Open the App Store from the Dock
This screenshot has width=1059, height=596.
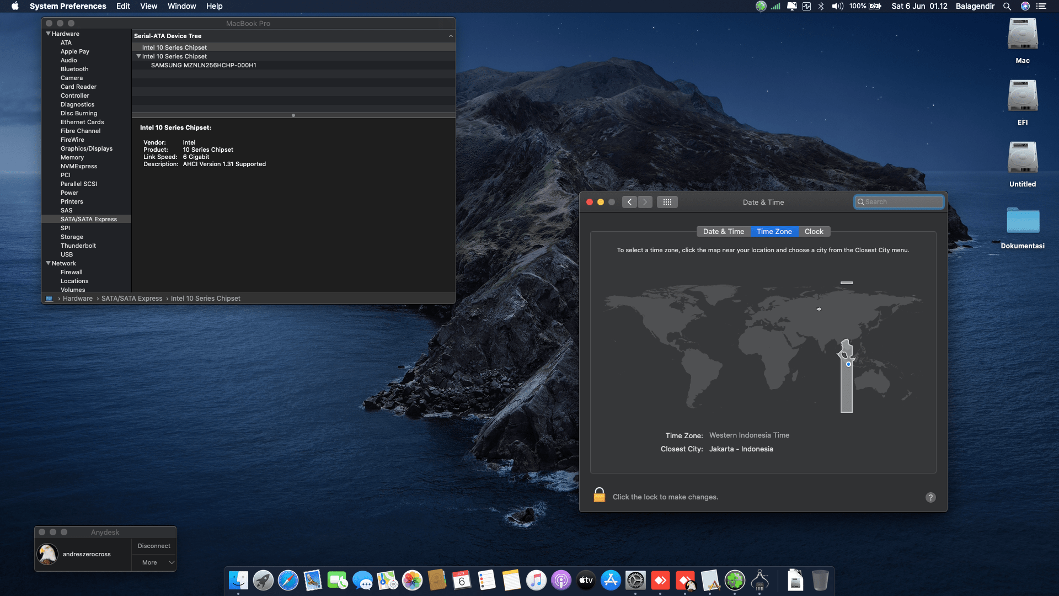click(611, 580)
